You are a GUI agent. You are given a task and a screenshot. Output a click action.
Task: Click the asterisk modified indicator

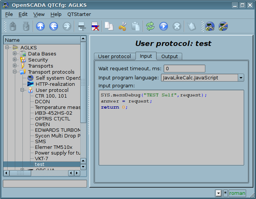pyautogui.click(x=225, y=193)
